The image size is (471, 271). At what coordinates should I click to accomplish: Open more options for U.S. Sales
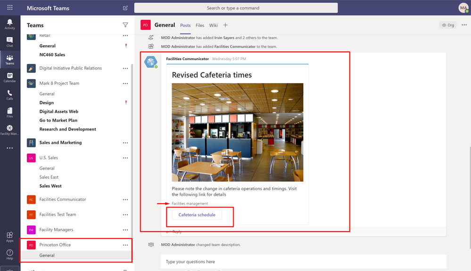[125, 158]
